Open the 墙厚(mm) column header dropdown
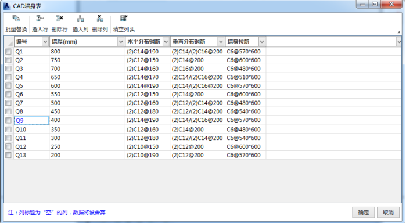Viewport: 406px width, 223px height. click(x=121, y=42)
